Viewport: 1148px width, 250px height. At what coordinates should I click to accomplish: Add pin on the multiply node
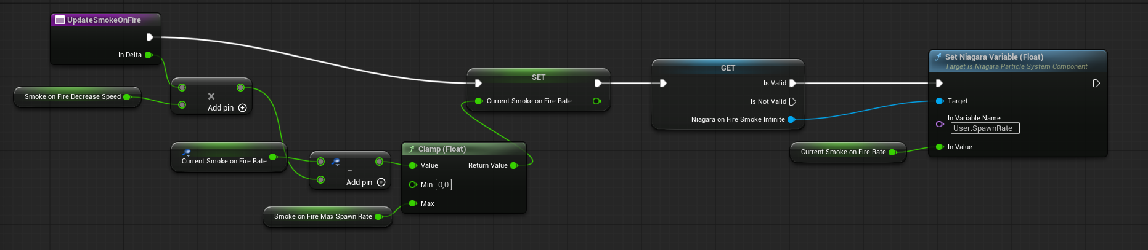click(x=242, y=108)
